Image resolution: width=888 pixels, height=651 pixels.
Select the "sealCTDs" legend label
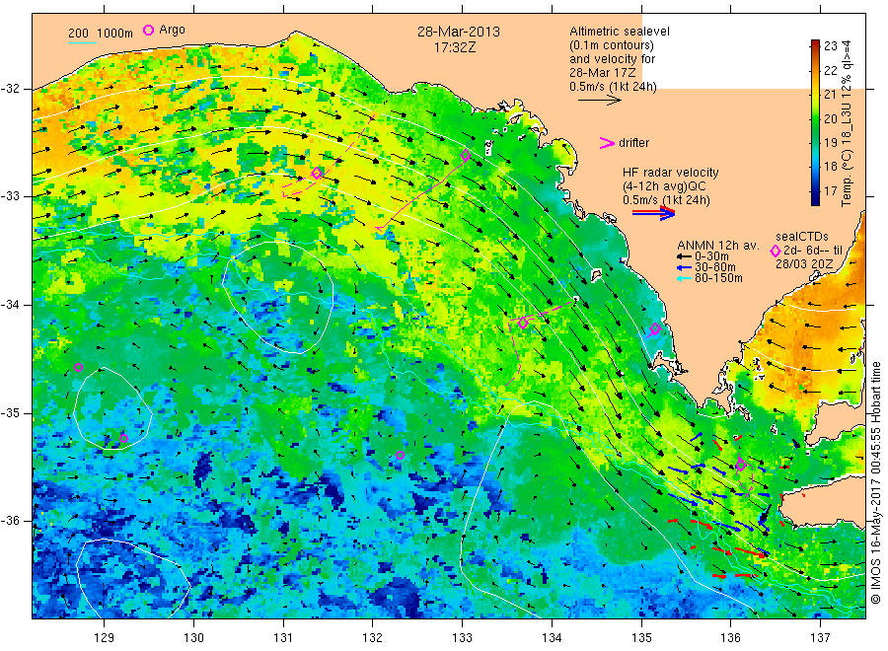coord(802,237)
